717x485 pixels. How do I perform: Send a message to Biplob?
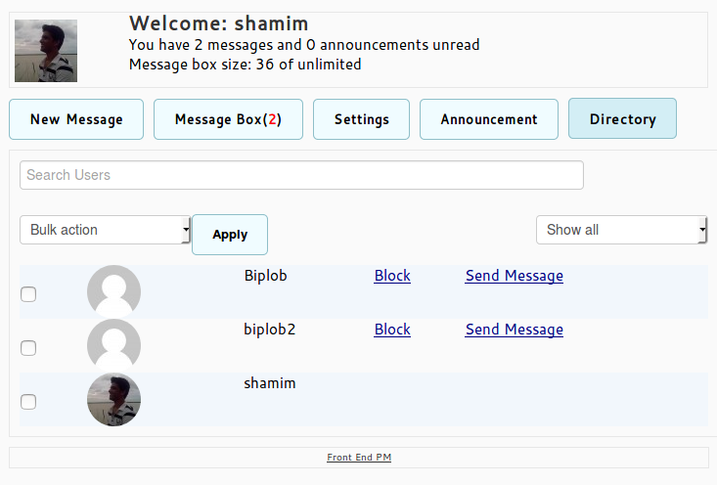tap(515, 276)
